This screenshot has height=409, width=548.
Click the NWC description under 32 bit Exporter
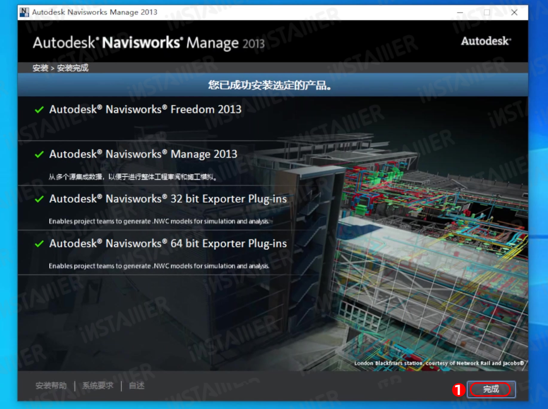pos(159,221)
